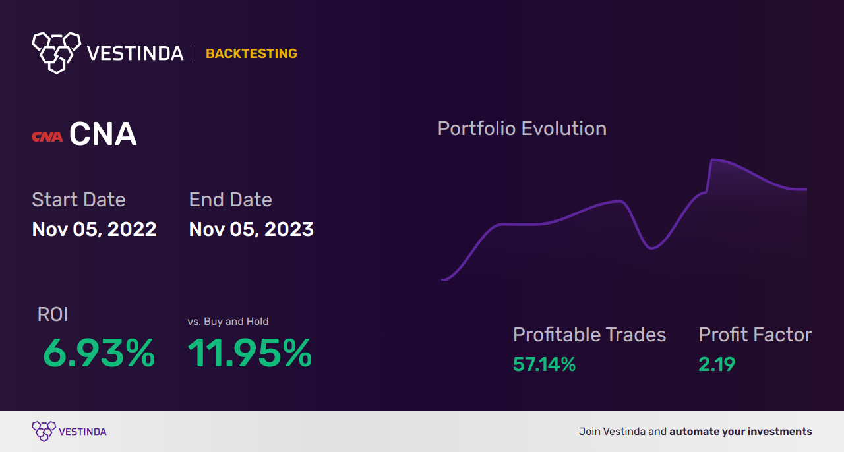Select the Start Date value Nov 05, 2022
The height and width of the screenshot is (452, 844).
94,229
